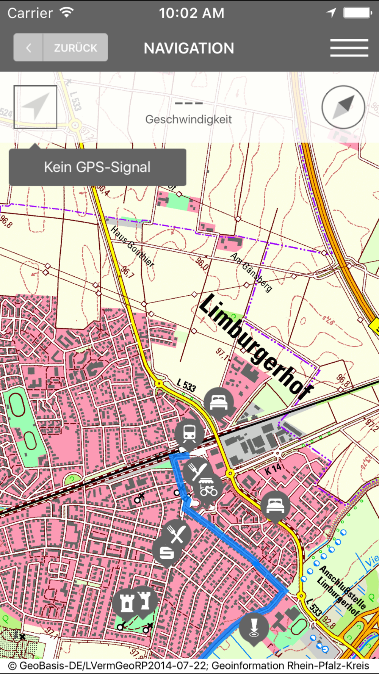Open the hamburger menu

coord(349,48)
